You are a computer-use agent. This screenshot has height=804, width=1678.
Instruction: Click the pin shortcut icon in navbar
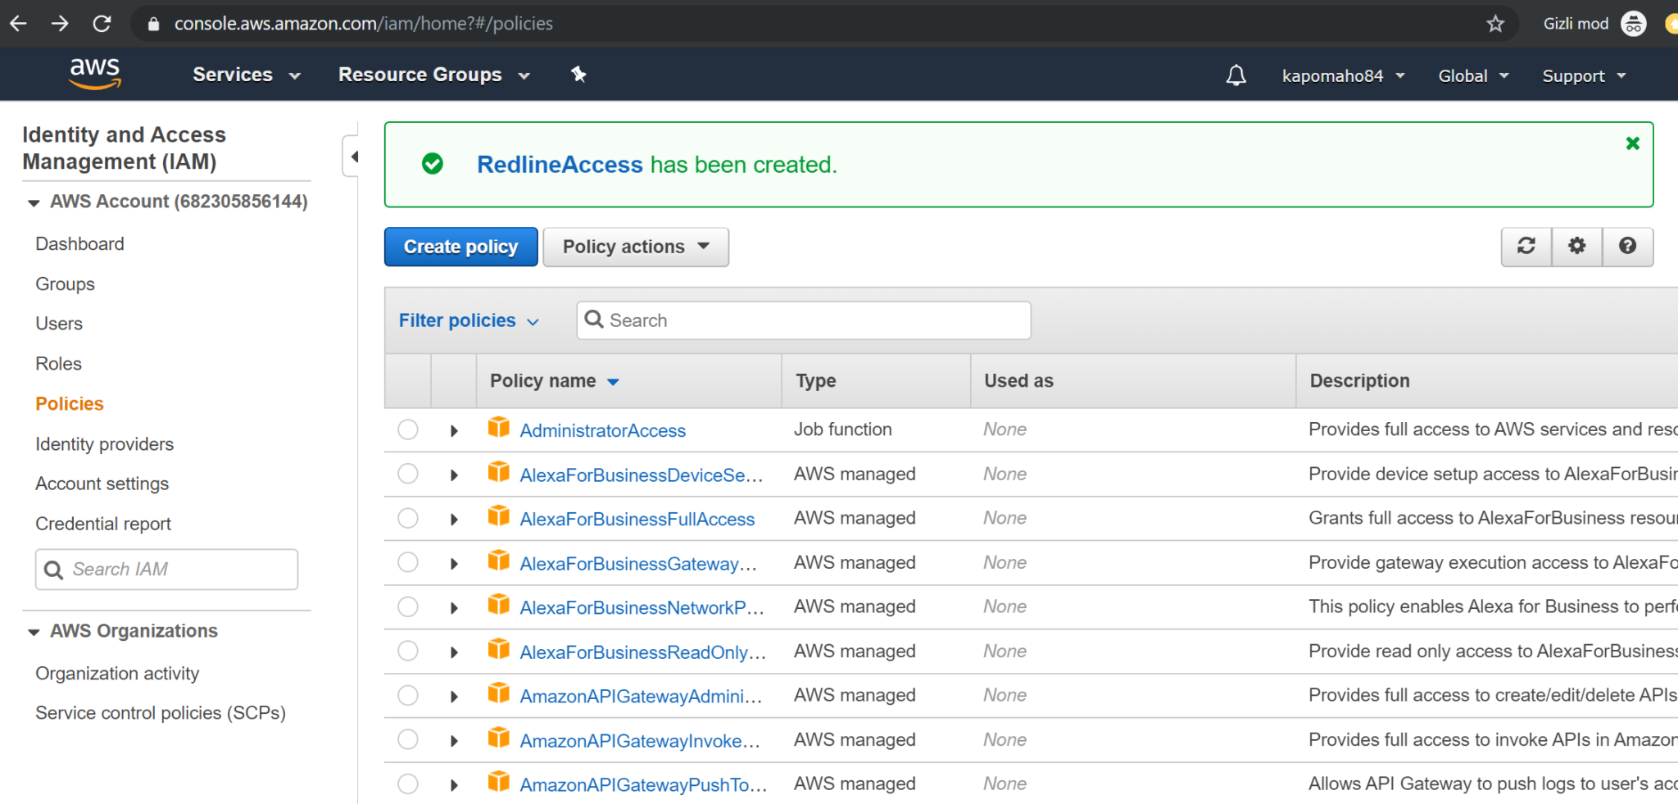tap(578, 75)
